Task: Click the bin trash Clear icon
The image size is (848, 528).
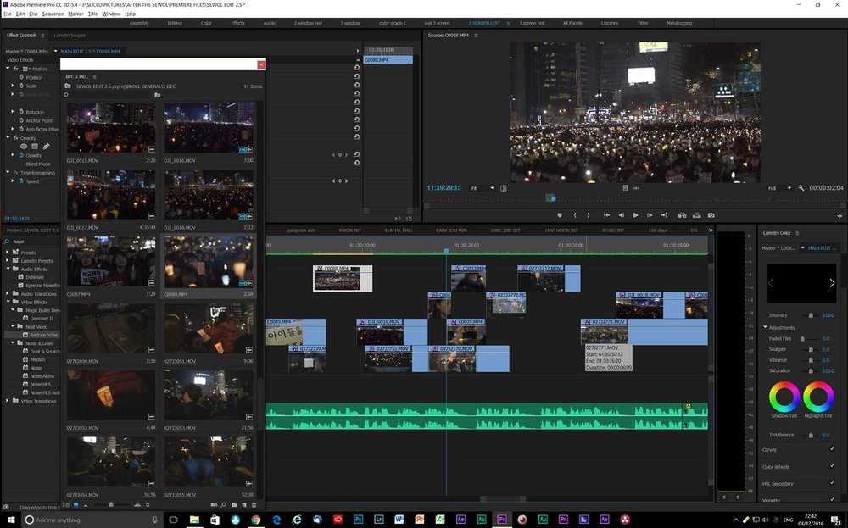Action: pos(254,505)
